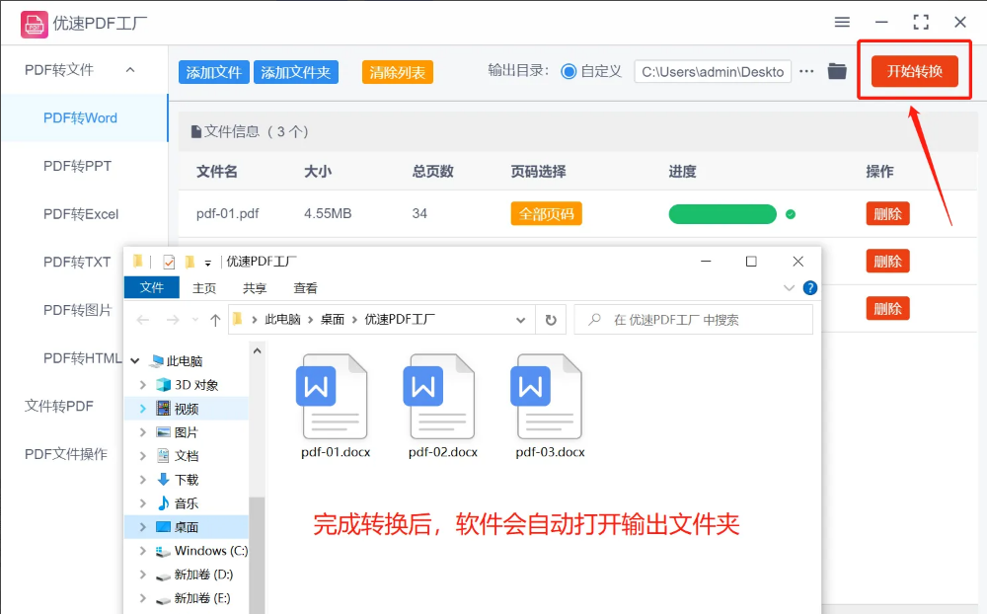The width and height of the screenshot is (987, 614).
Task: Open the output folder icon
Action: click(837, 71)
